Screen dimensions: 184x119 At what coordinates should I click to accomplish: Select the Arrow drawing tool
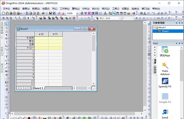point(6,64)
